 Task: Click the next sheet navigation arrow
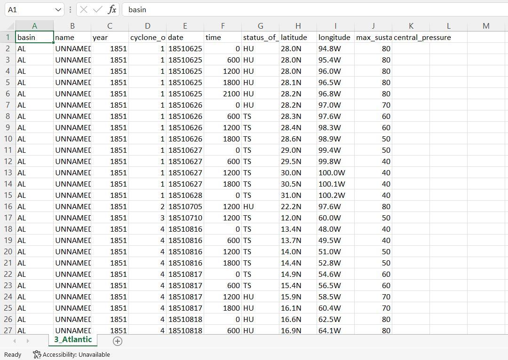click(27, 341)
